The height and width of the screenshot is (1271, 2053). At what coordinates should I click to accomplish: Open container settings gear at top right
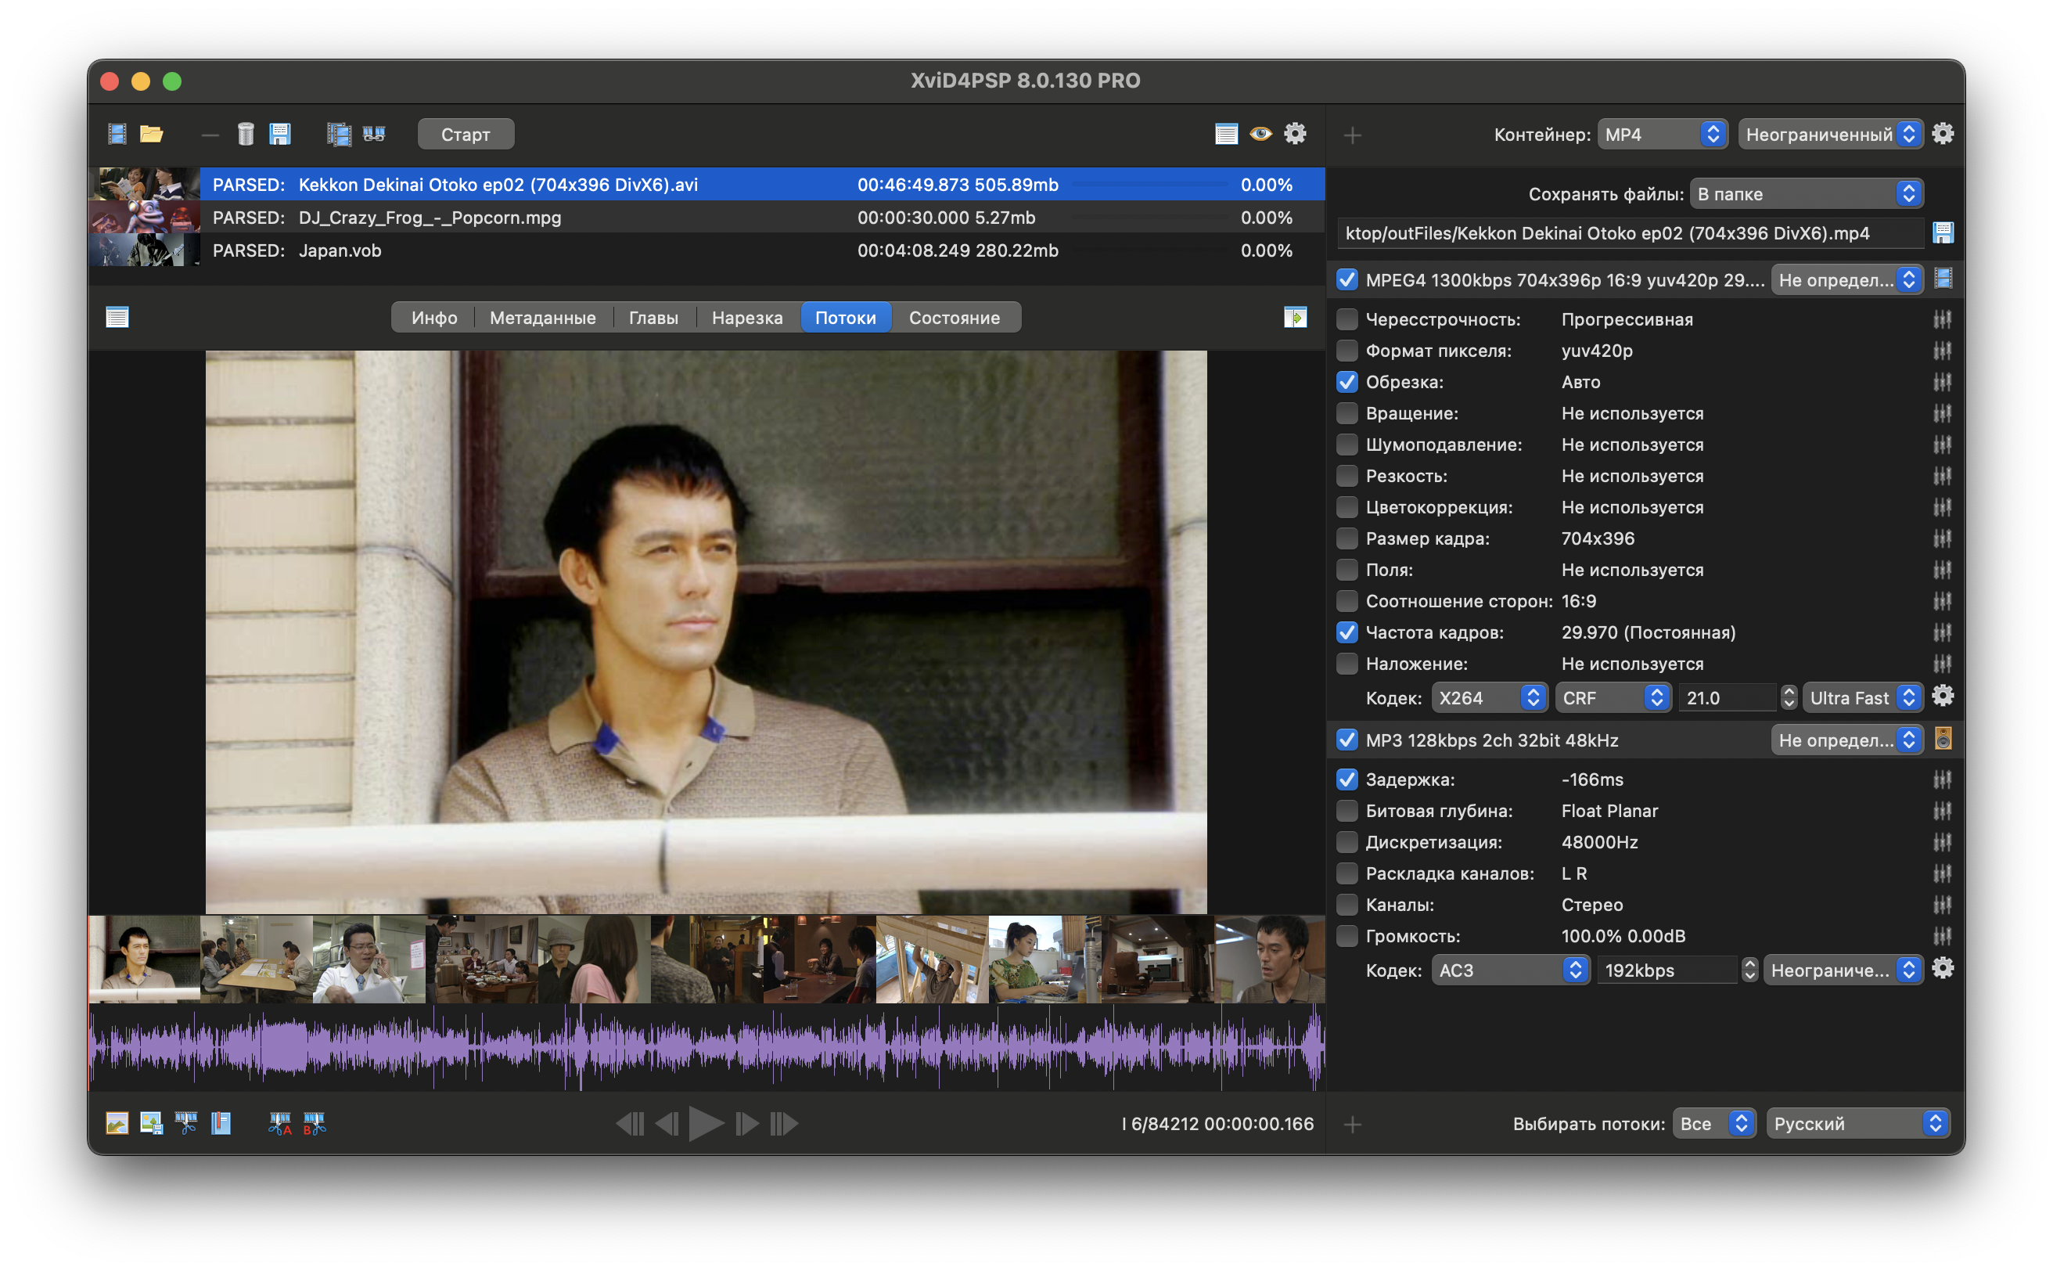coord(1942,134)
